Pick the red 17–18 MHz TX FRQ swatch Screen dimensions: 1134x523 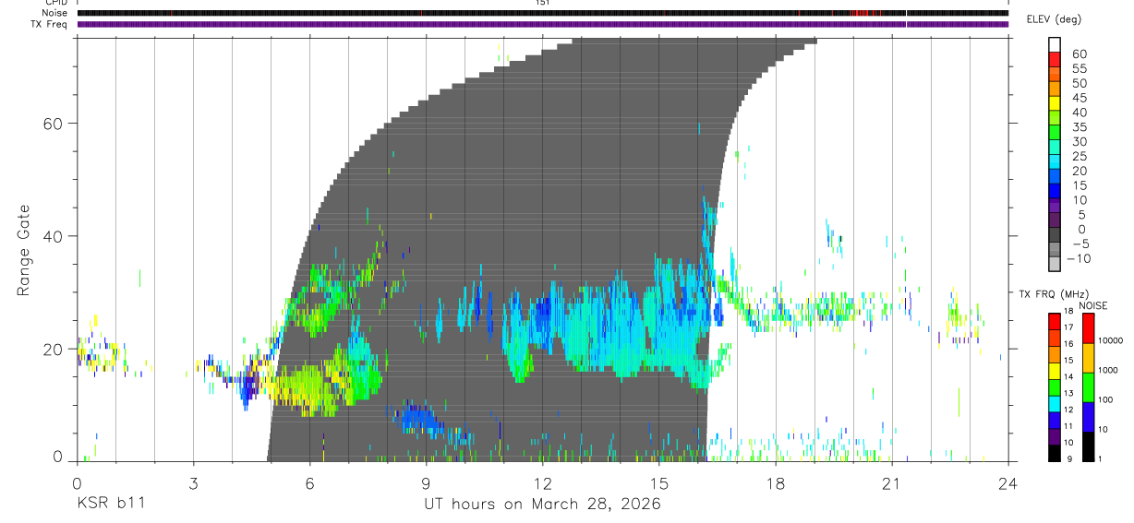1055,321
